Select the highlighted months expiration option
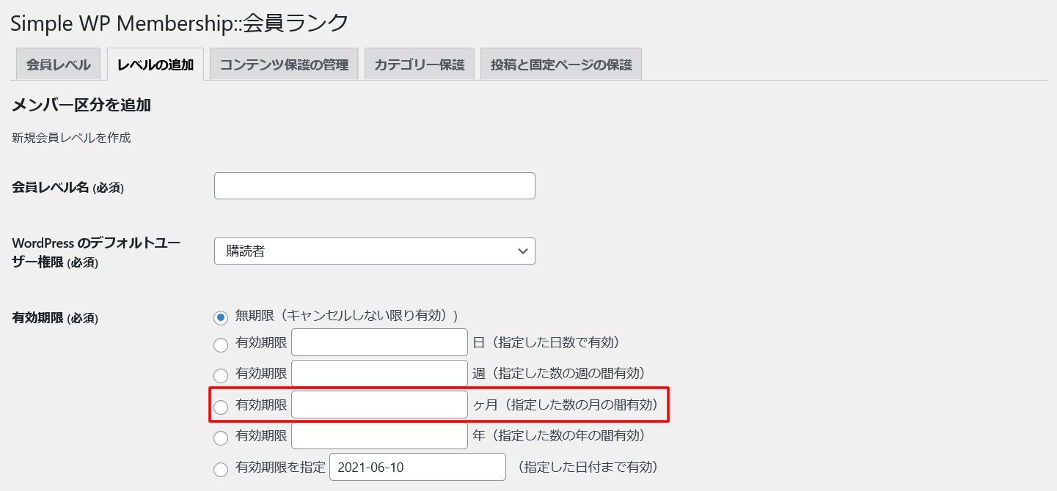Screen dimensions: 1057x491 coord(221,405)
